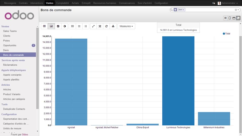Switch to calendar view icon
242x136 pixels.
234,18
